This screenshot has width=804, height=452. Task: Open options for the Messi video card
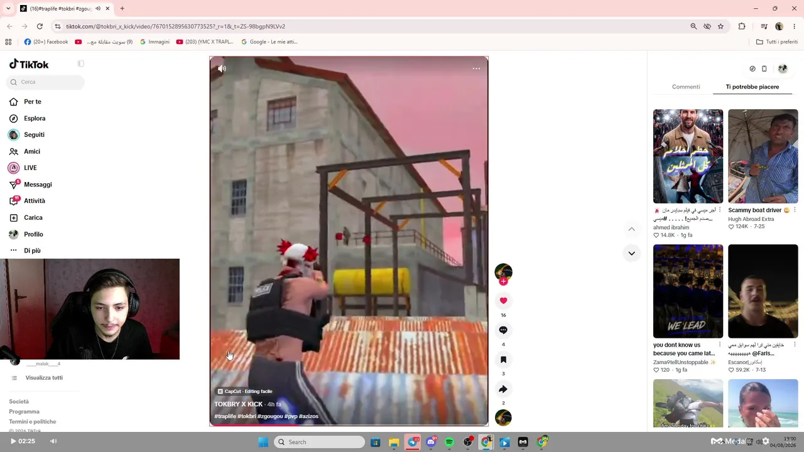[720, 210]
